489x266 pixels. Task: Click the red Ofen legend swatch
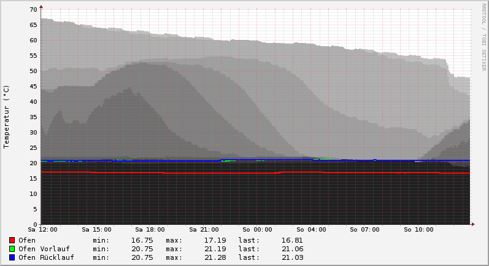12,240
